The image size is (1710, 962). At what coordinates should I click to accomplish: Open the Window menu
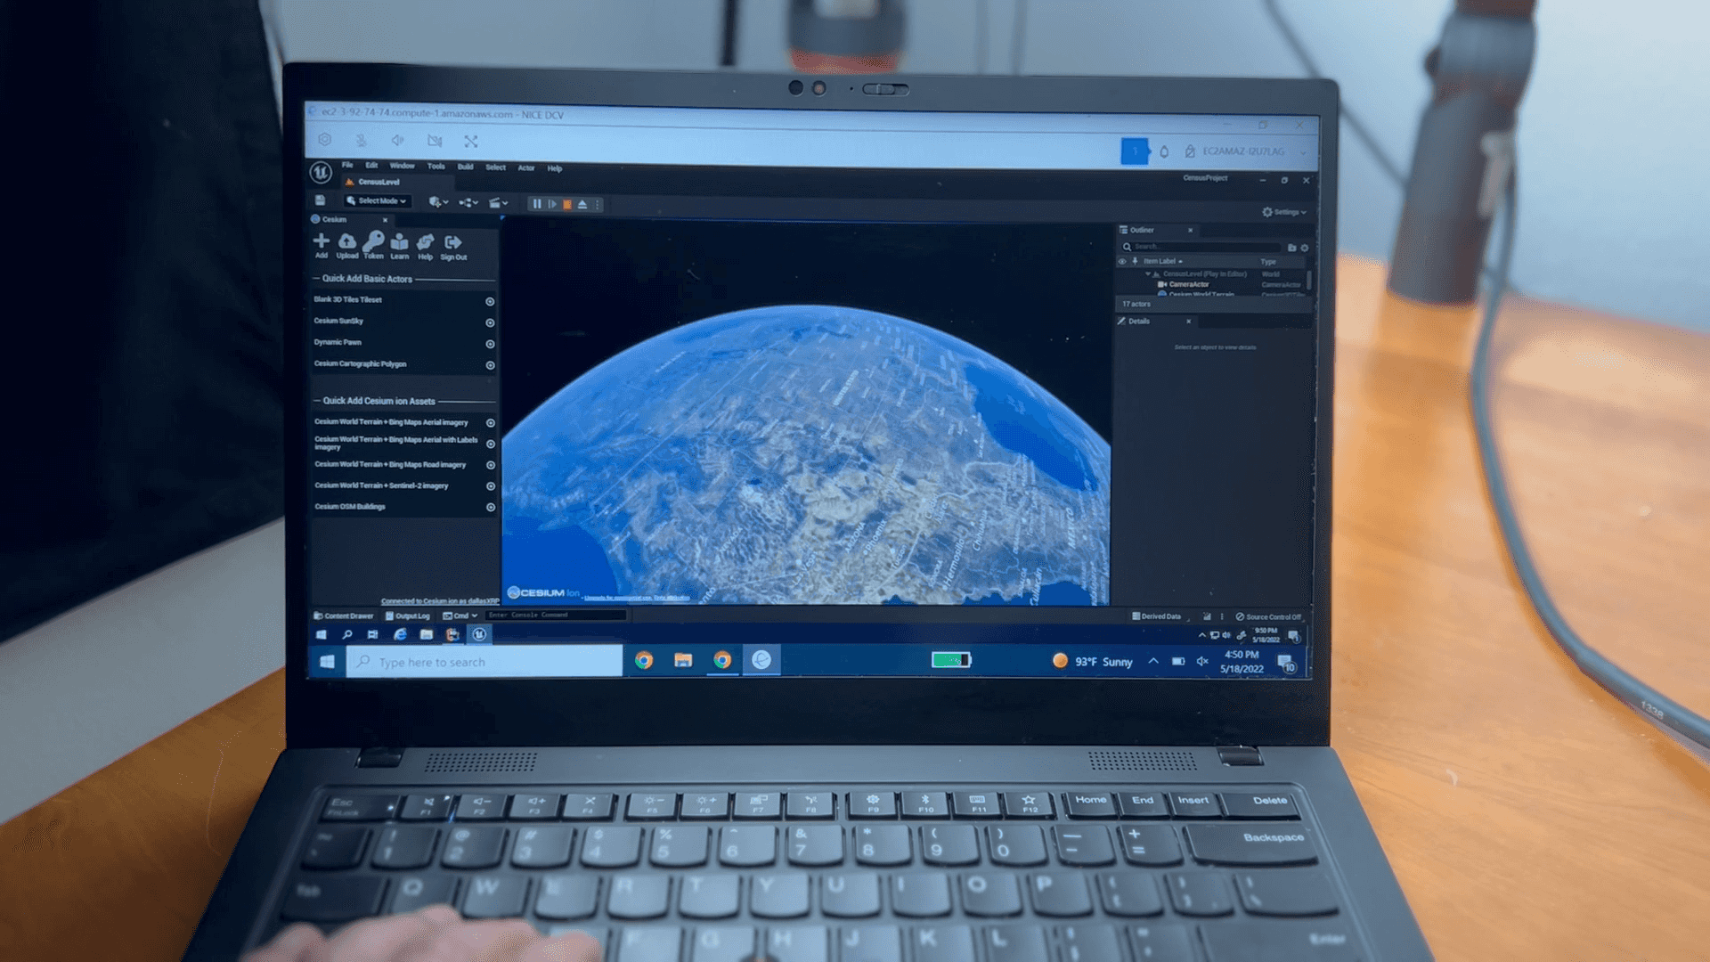(x=402, y=166)
